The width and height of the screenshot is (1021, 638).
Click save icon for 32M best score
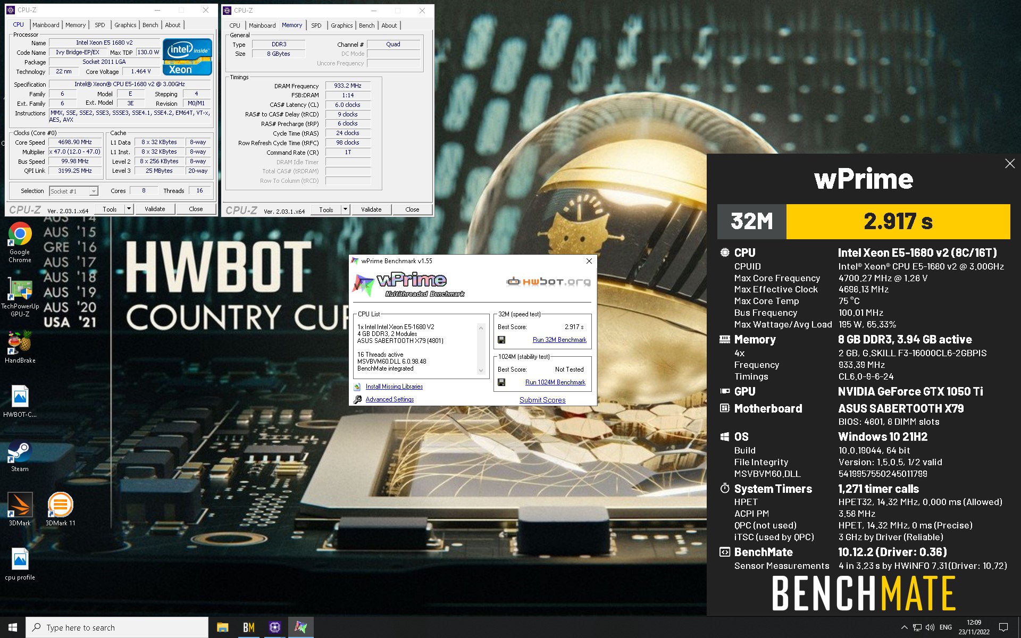(x=501, y=340)
